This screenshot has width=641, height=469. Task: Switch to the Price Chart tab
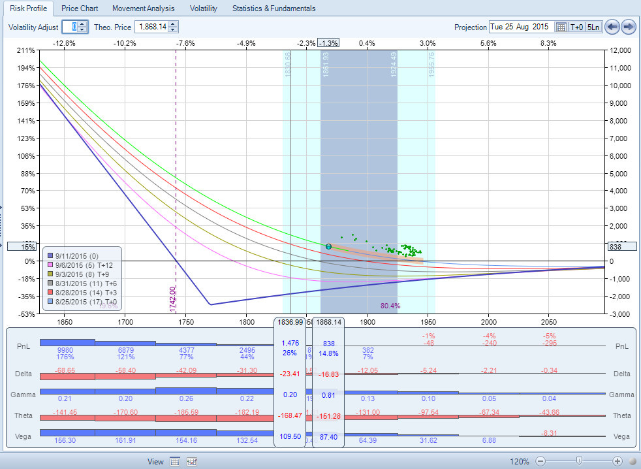80,8
